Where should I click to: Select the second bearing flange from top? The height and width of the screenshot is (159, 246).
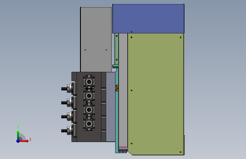[x=89, y=96]
